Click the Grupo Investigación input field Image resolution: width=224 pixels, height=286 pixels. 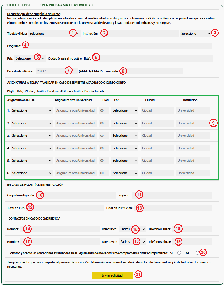[x=76, y=195]
